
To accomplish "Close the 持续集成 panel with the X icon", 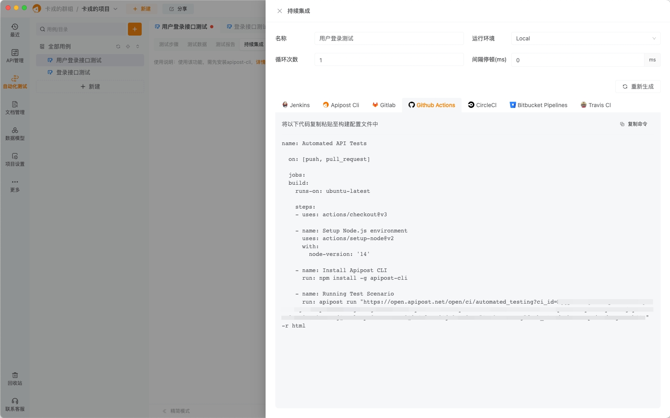I will [279, 11].
